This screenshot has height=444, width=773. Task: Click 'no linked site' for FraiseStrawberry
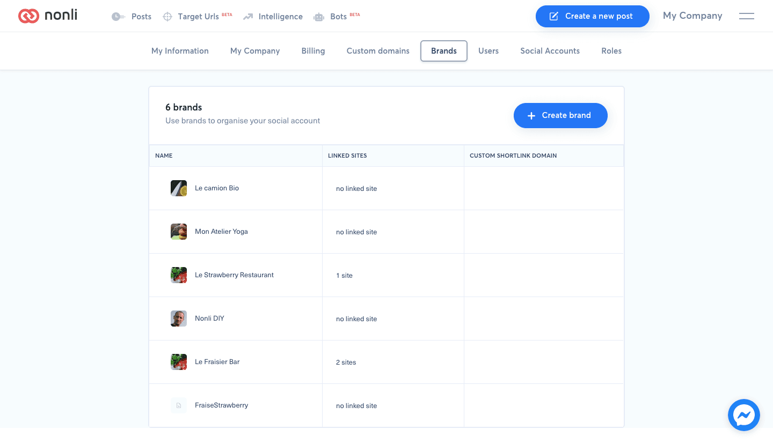(x=356, y=406)
